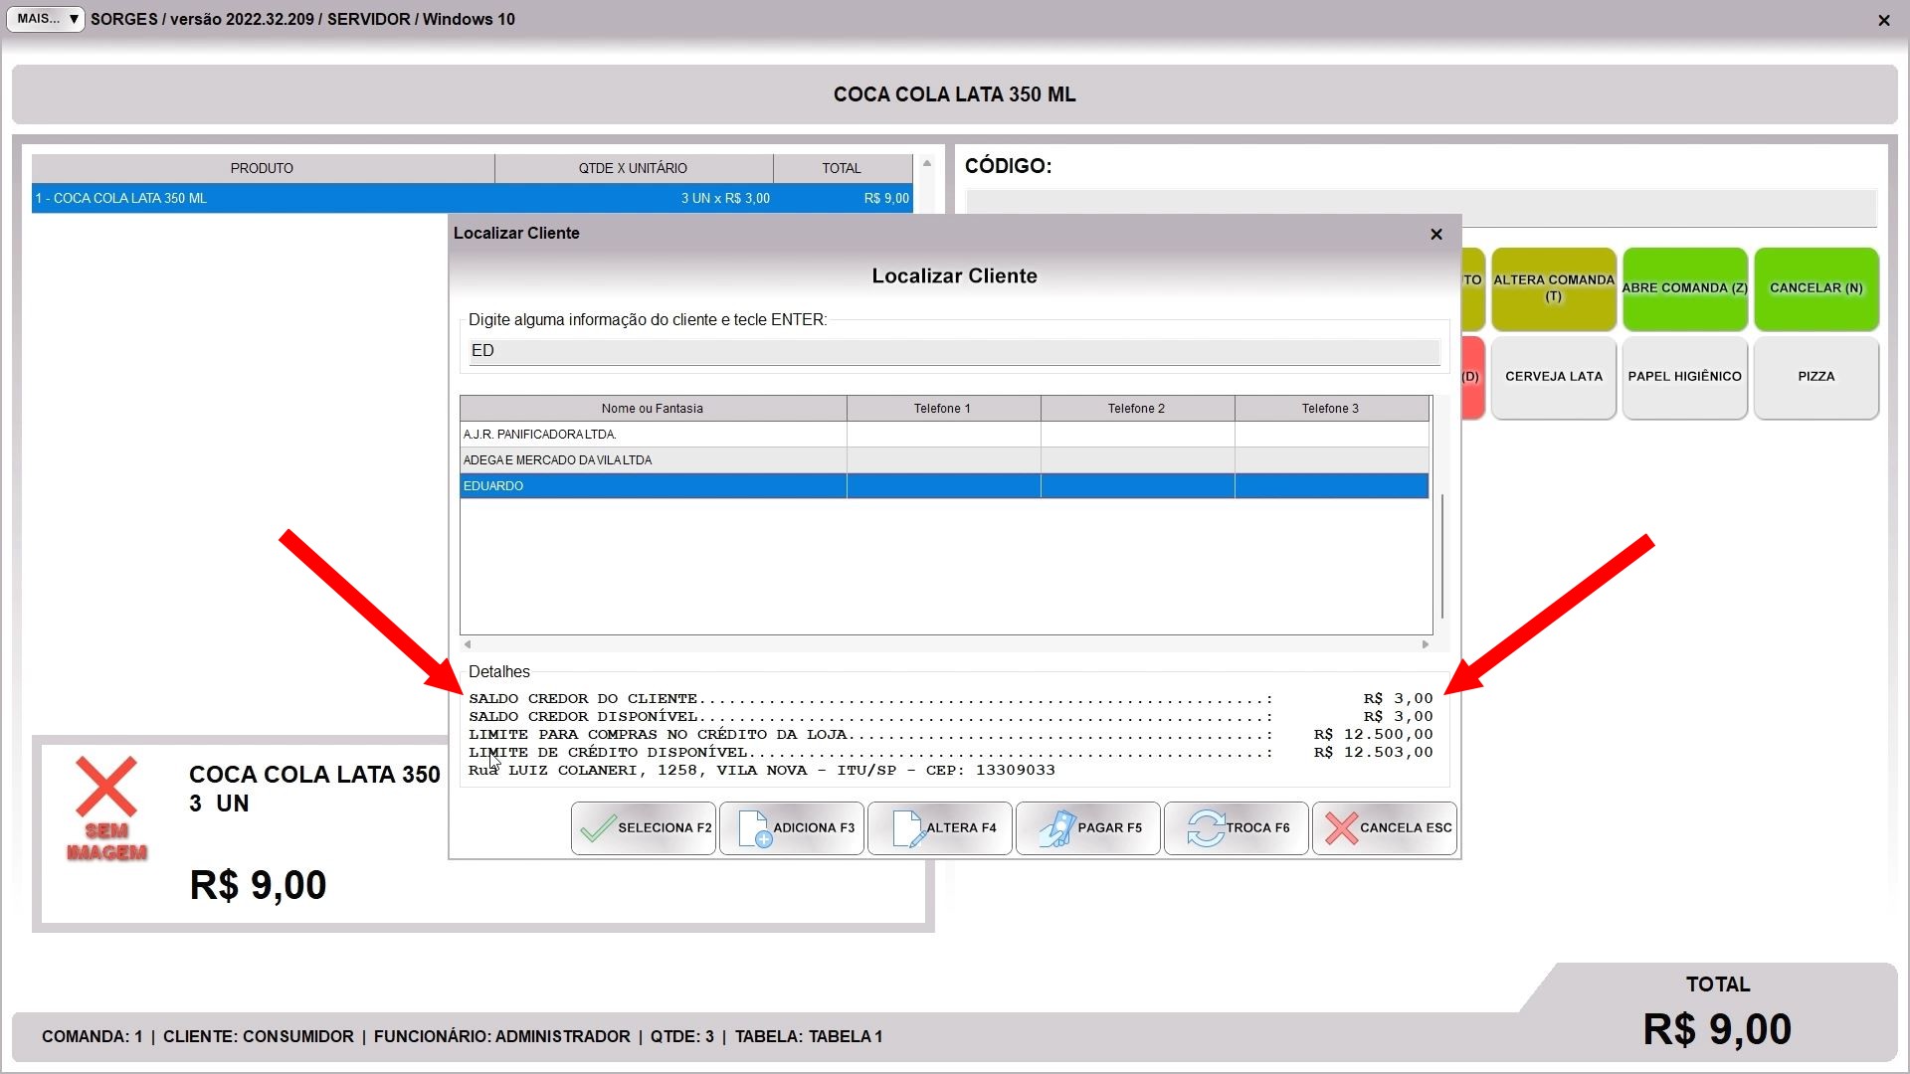Open the MAIS dropdown menu
Image resolution: width=1910 pixels, height=1074 pixels.
[x=46, y=19]
